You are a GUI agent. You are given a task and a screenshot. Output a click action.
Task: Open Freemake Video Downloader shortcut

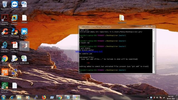(x=5, y=47)
